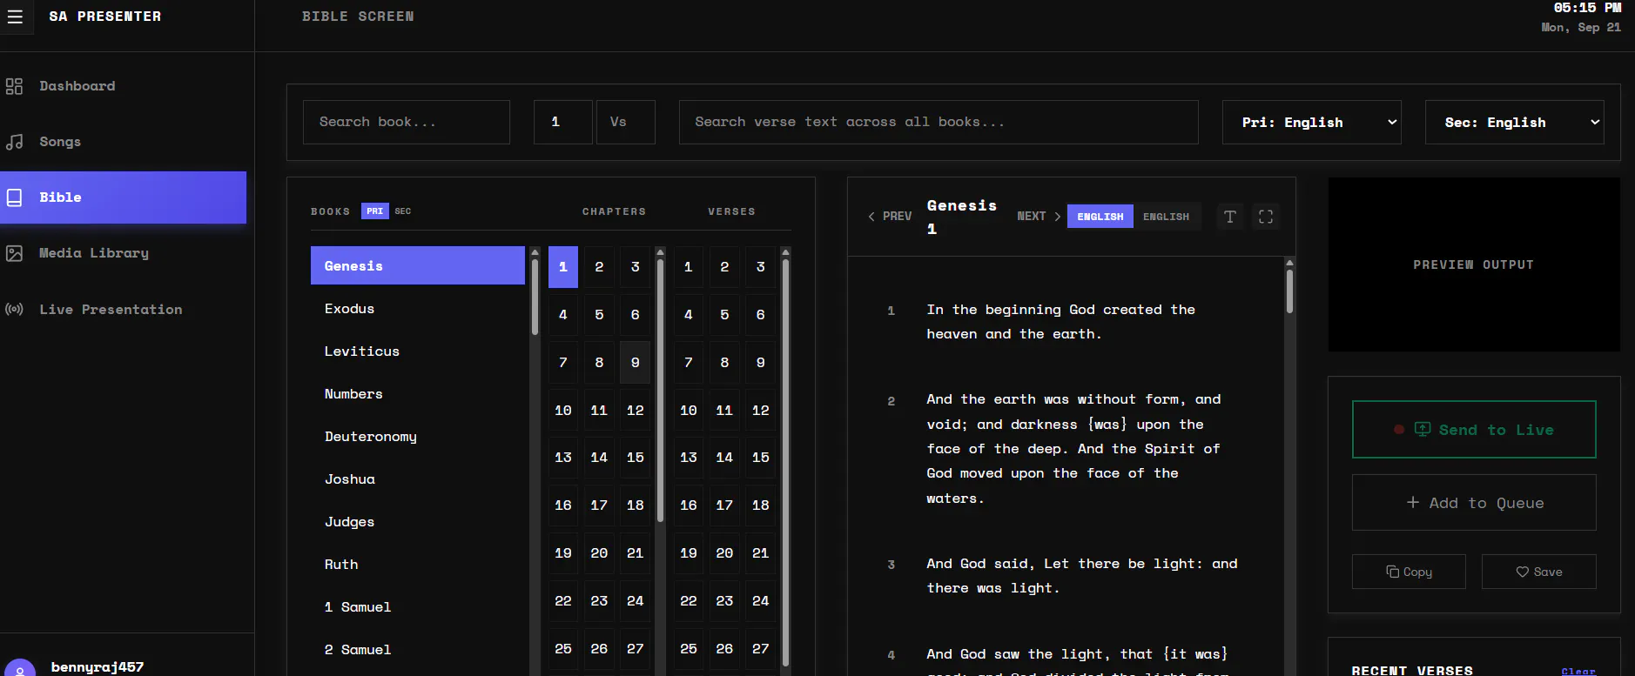This screenshot has height=676, width=1635.
Task: Click the Bible book icon in sidebar
Action: coord(14,197)
